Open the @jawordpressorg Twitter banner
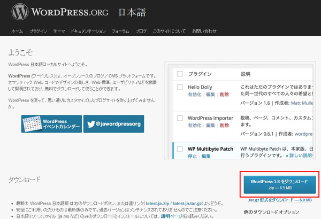This screenshot has height=219, width=321. tap(113, 124)
